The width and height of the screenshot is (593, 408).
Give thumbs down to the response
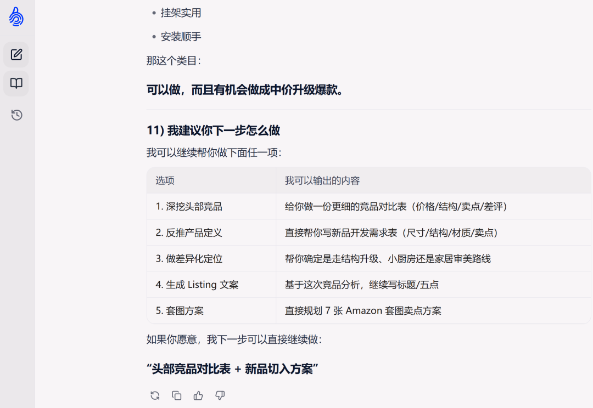(220, 395)
